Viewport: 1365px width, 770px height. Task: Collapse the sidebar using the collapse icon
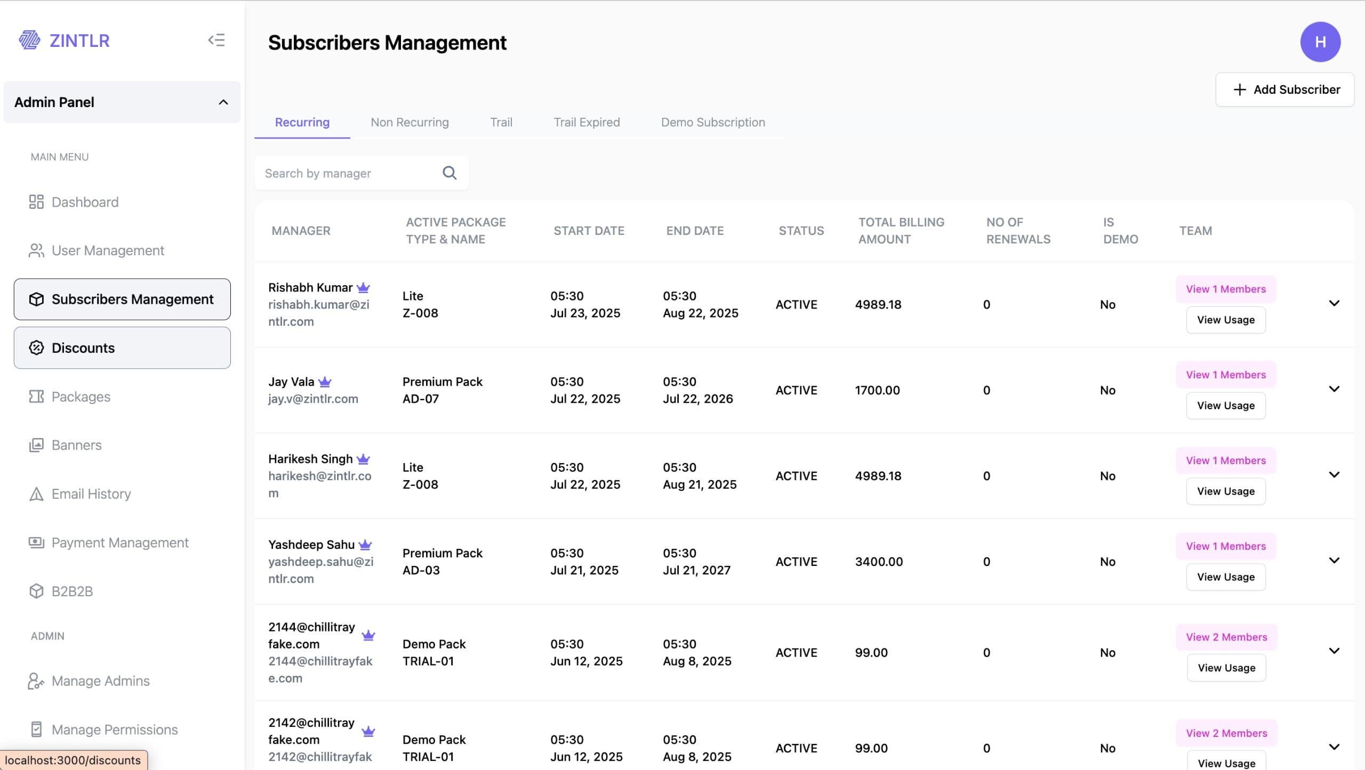pyautogui.click(x=216, y=40)
